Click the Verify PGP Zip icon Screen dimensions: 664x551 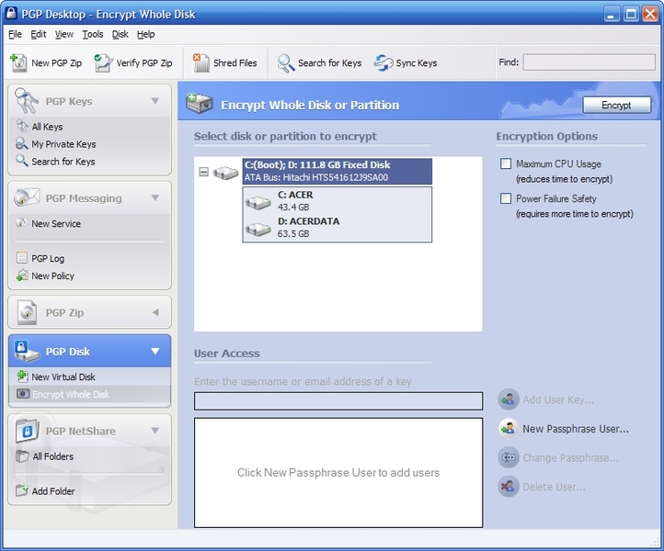pos(103,62)
